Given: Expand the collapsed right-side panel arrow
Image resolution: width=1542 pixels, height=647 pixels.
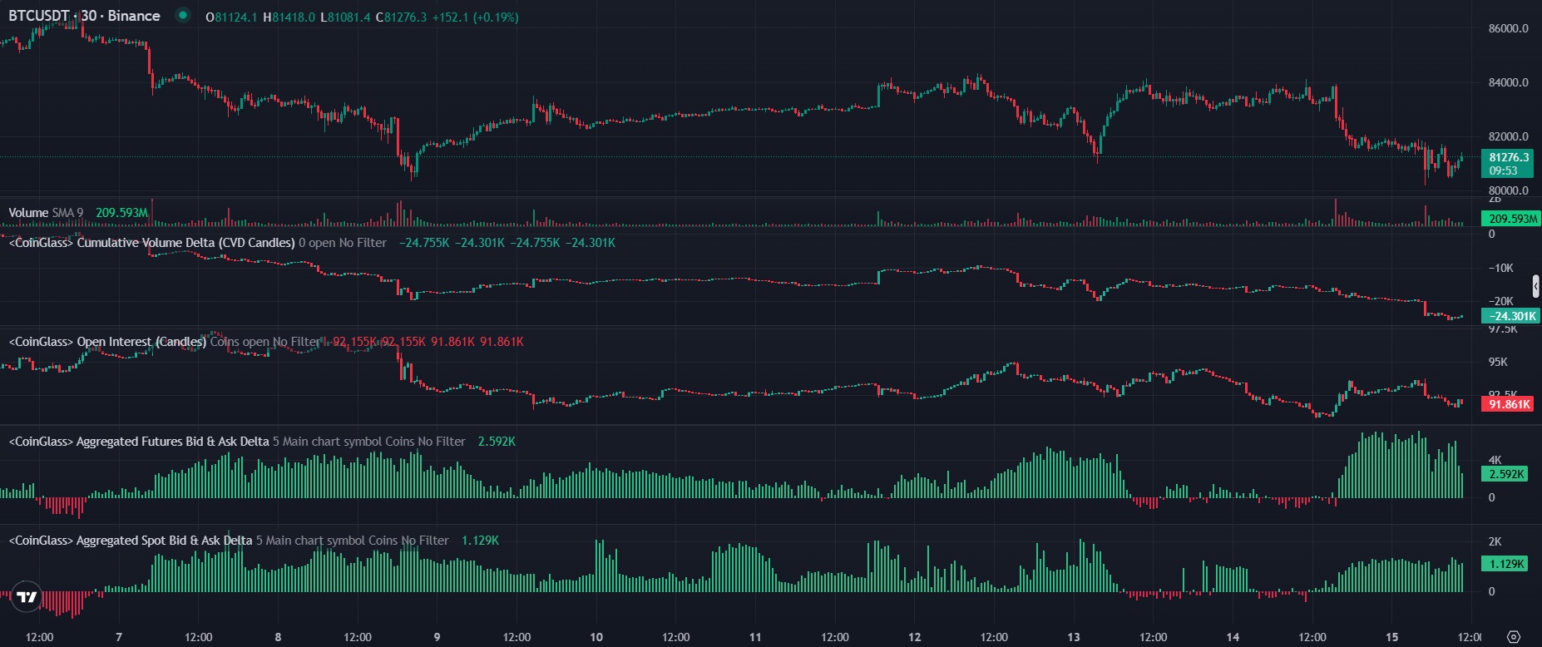Looking at the screenshot, I should [x=1535, y=287].
